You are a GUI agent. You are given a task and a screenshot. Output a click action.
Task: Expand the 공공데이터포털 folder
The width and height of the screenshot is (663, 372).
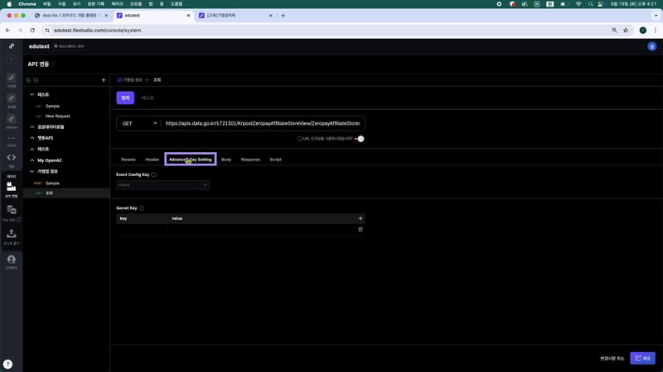coord(31,126)
